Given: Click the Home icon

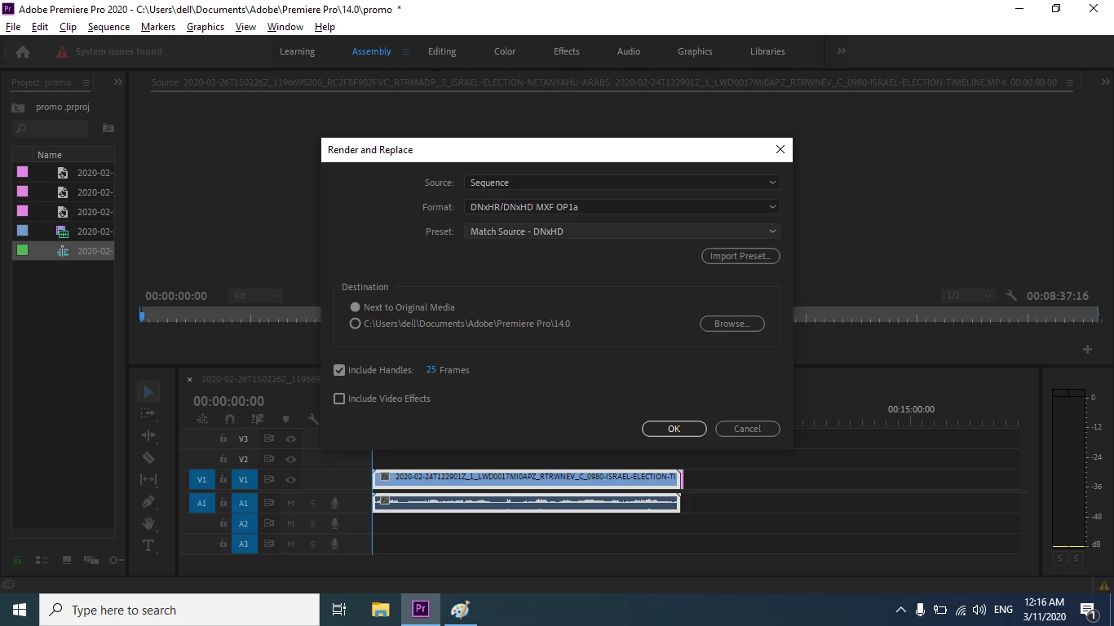Looking at the screenshot, I should point(23,51).
